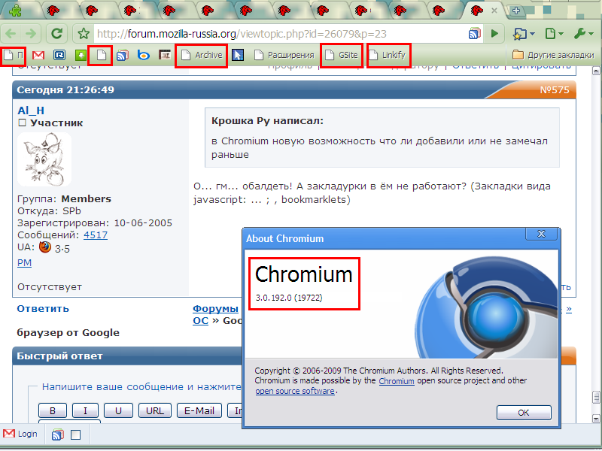Open the ОС breadcrumb link
The image size is (602, 451).
click(200, 321)
